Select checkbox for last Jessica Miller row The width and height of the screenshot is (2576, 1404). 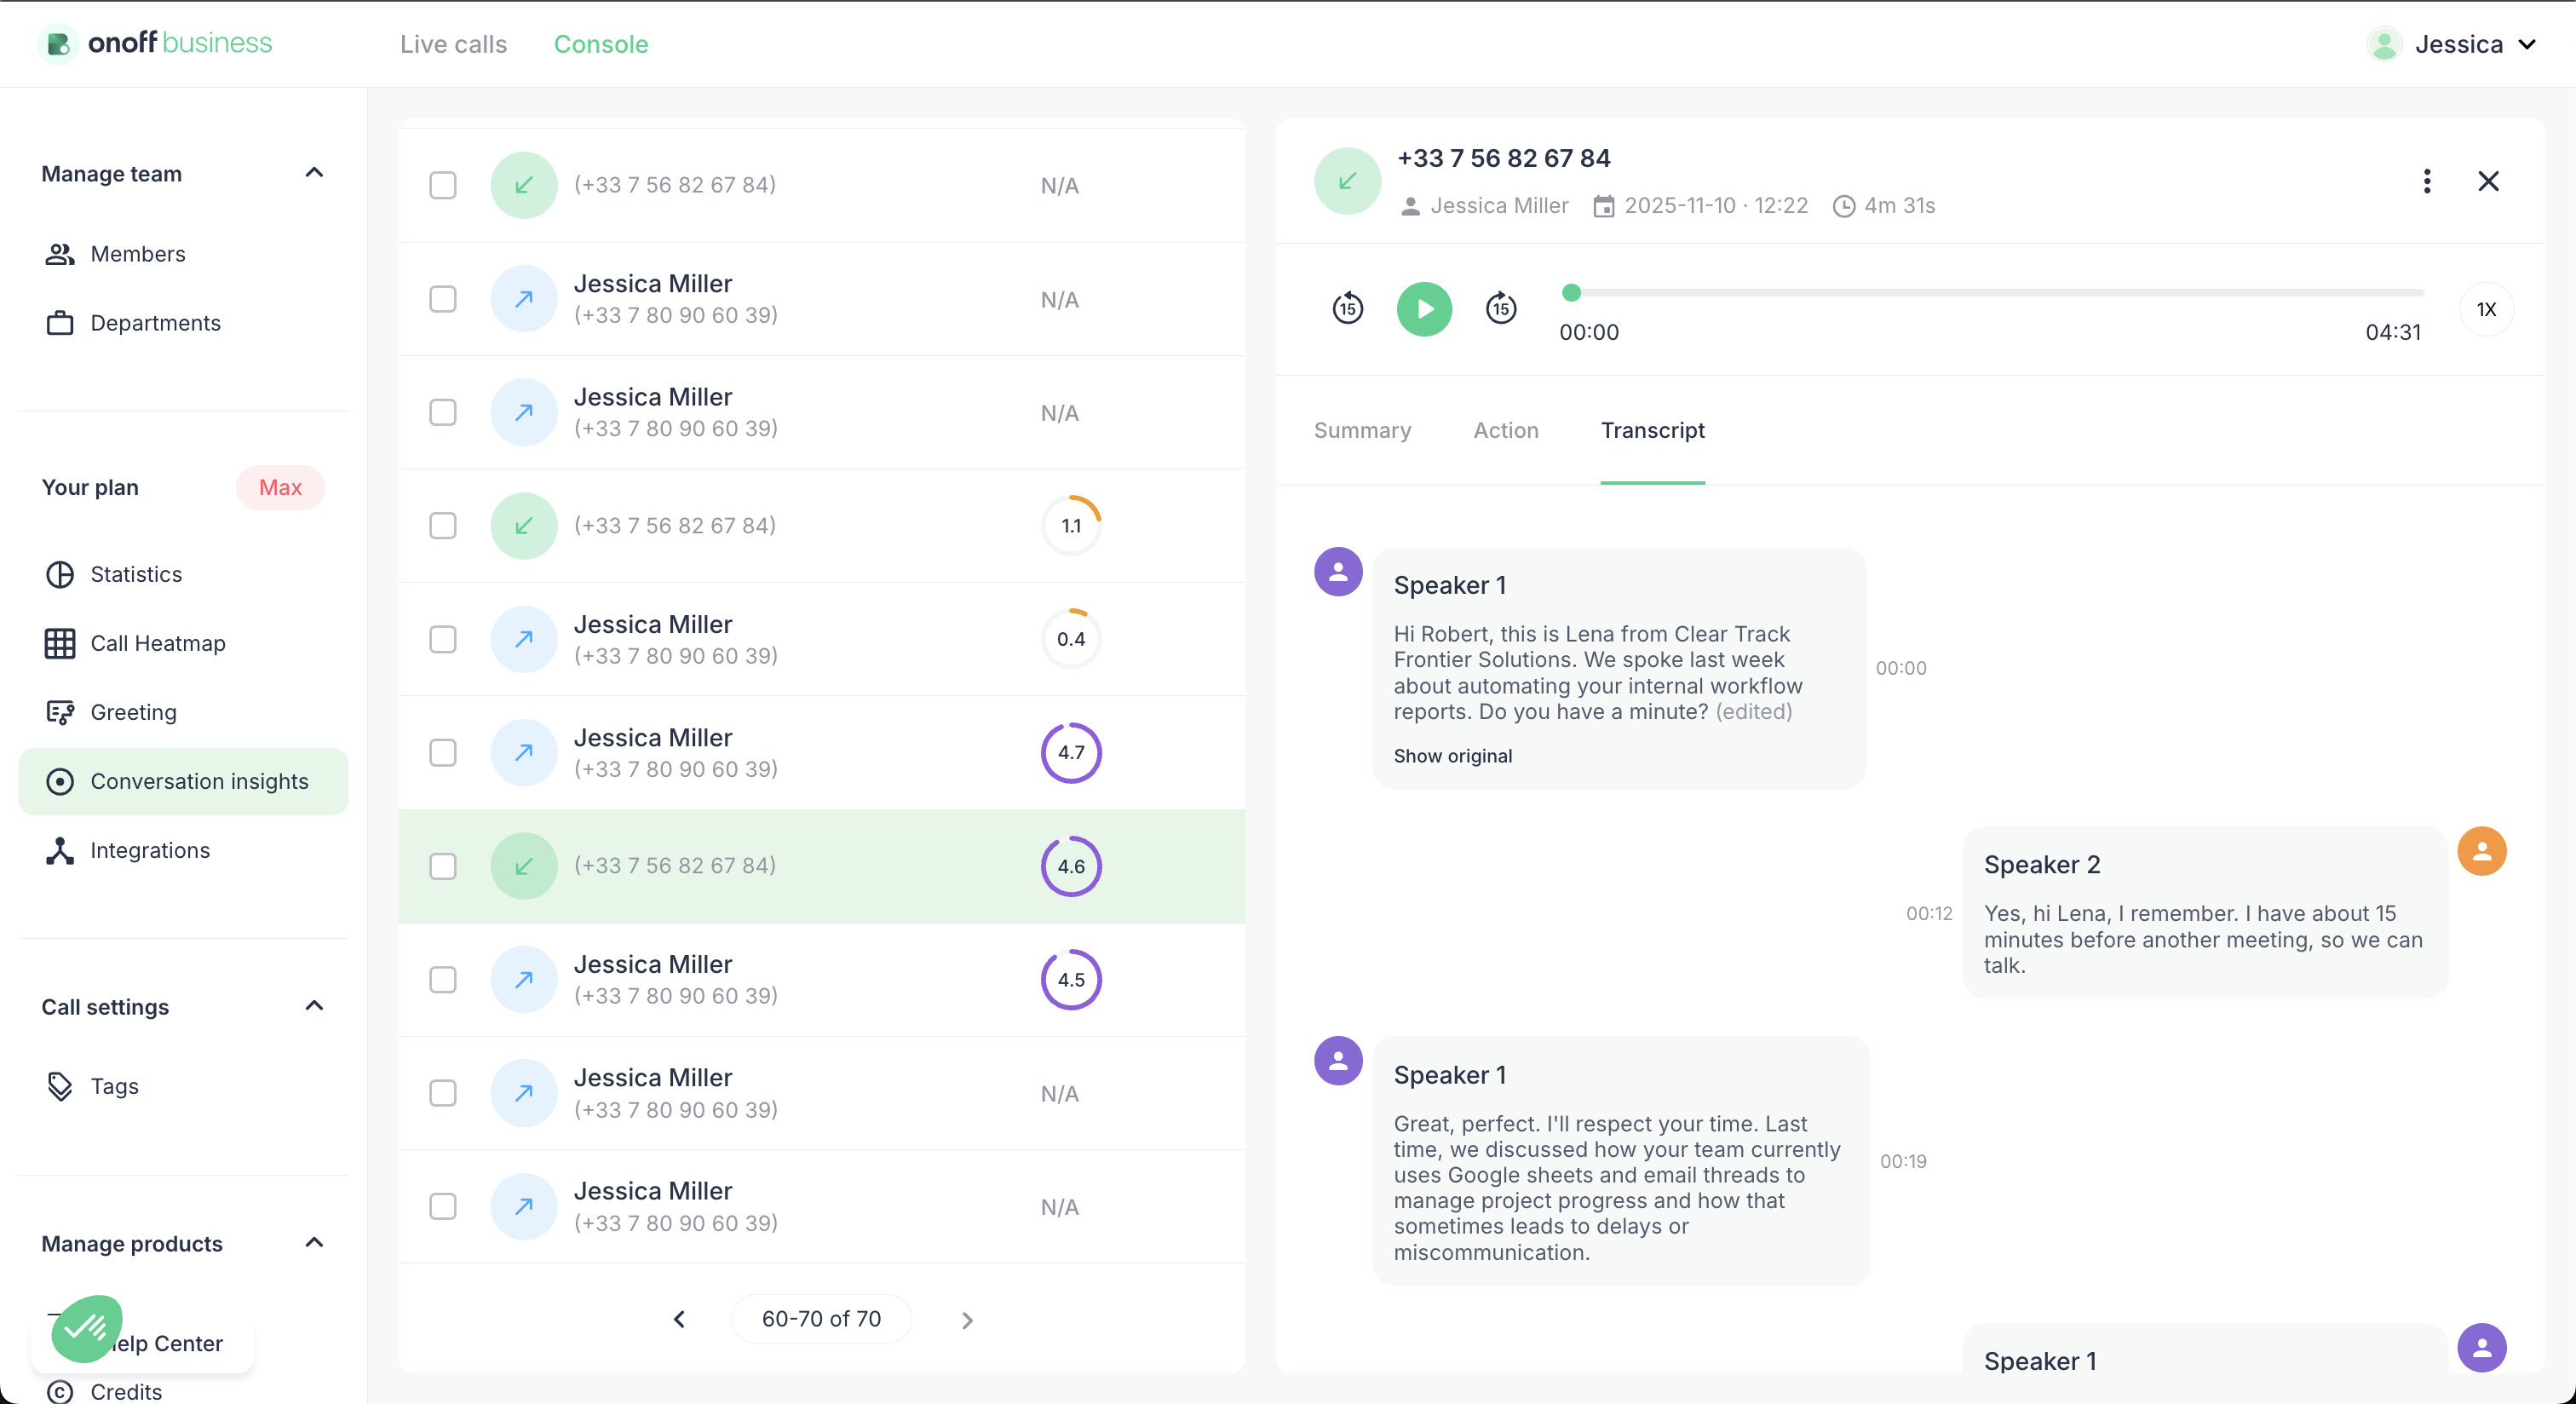(443, 1207)
